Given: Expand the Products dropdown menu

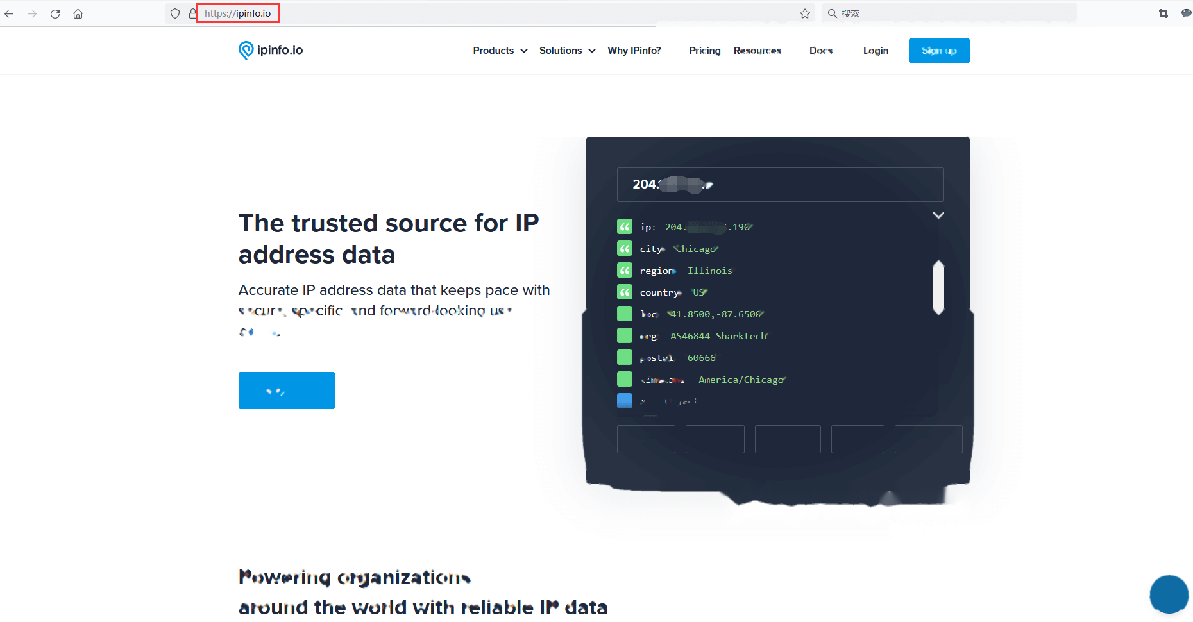Looking at the screenshot, I should (500, 51).
